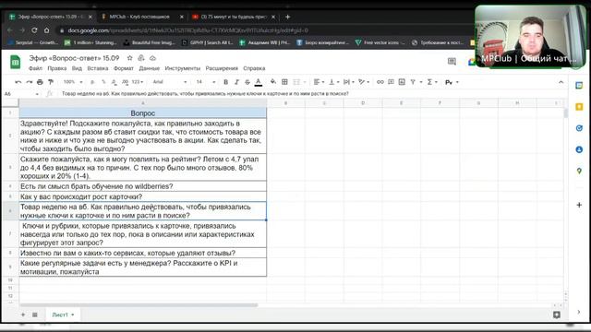Open vertical align dropdown

pos(334,82)
